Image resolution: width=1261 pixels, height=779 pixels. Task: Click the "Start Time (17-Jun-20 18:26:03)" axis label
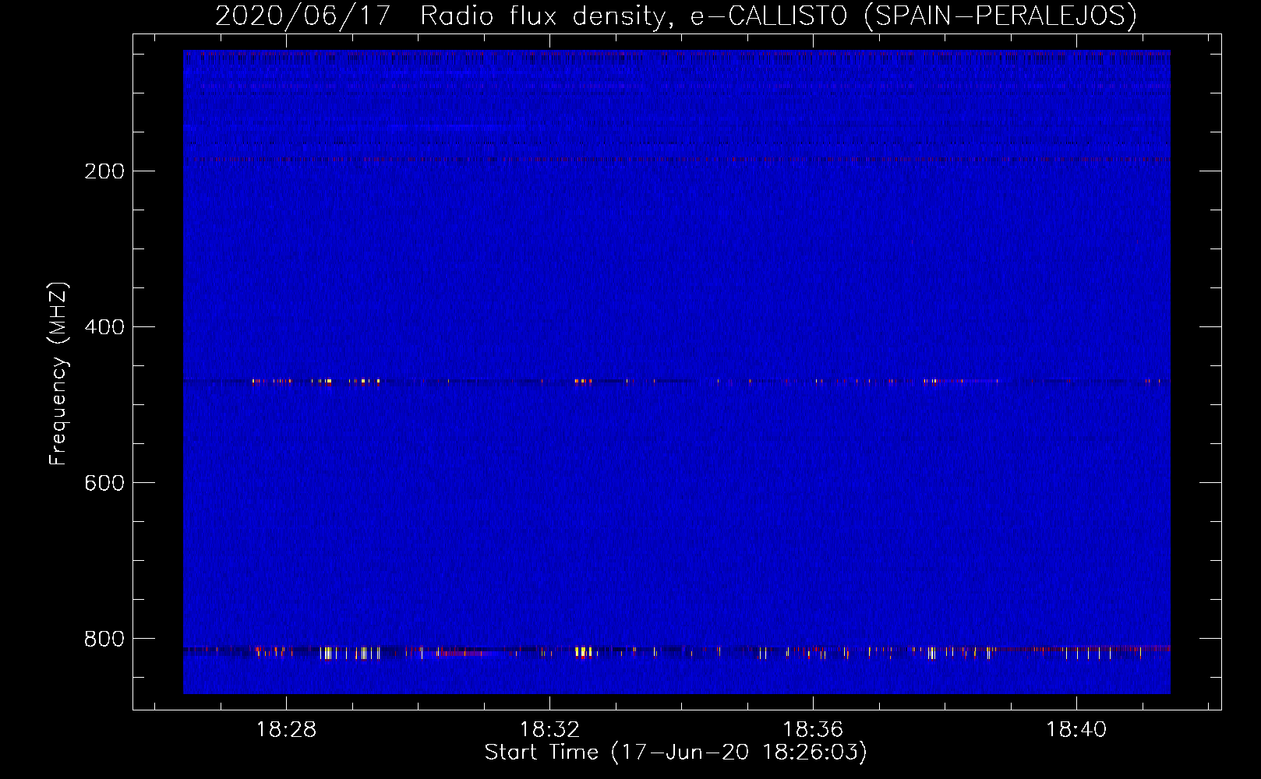point(676,752)
